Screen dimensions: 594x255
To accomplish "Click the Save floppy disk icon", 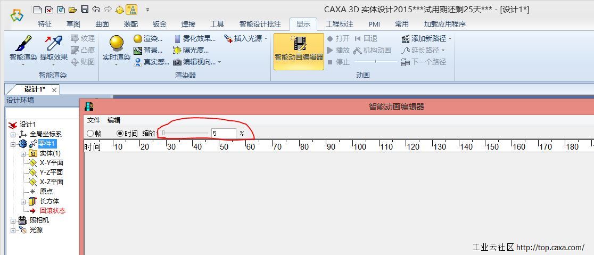I will [x=85, y=10].
